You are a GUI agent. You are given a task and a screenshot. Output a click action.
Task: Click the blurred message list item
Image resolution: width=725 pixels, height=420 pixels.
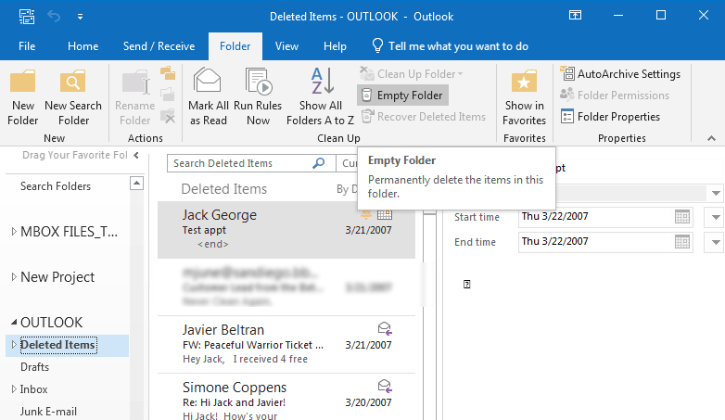tap(286, 286)
